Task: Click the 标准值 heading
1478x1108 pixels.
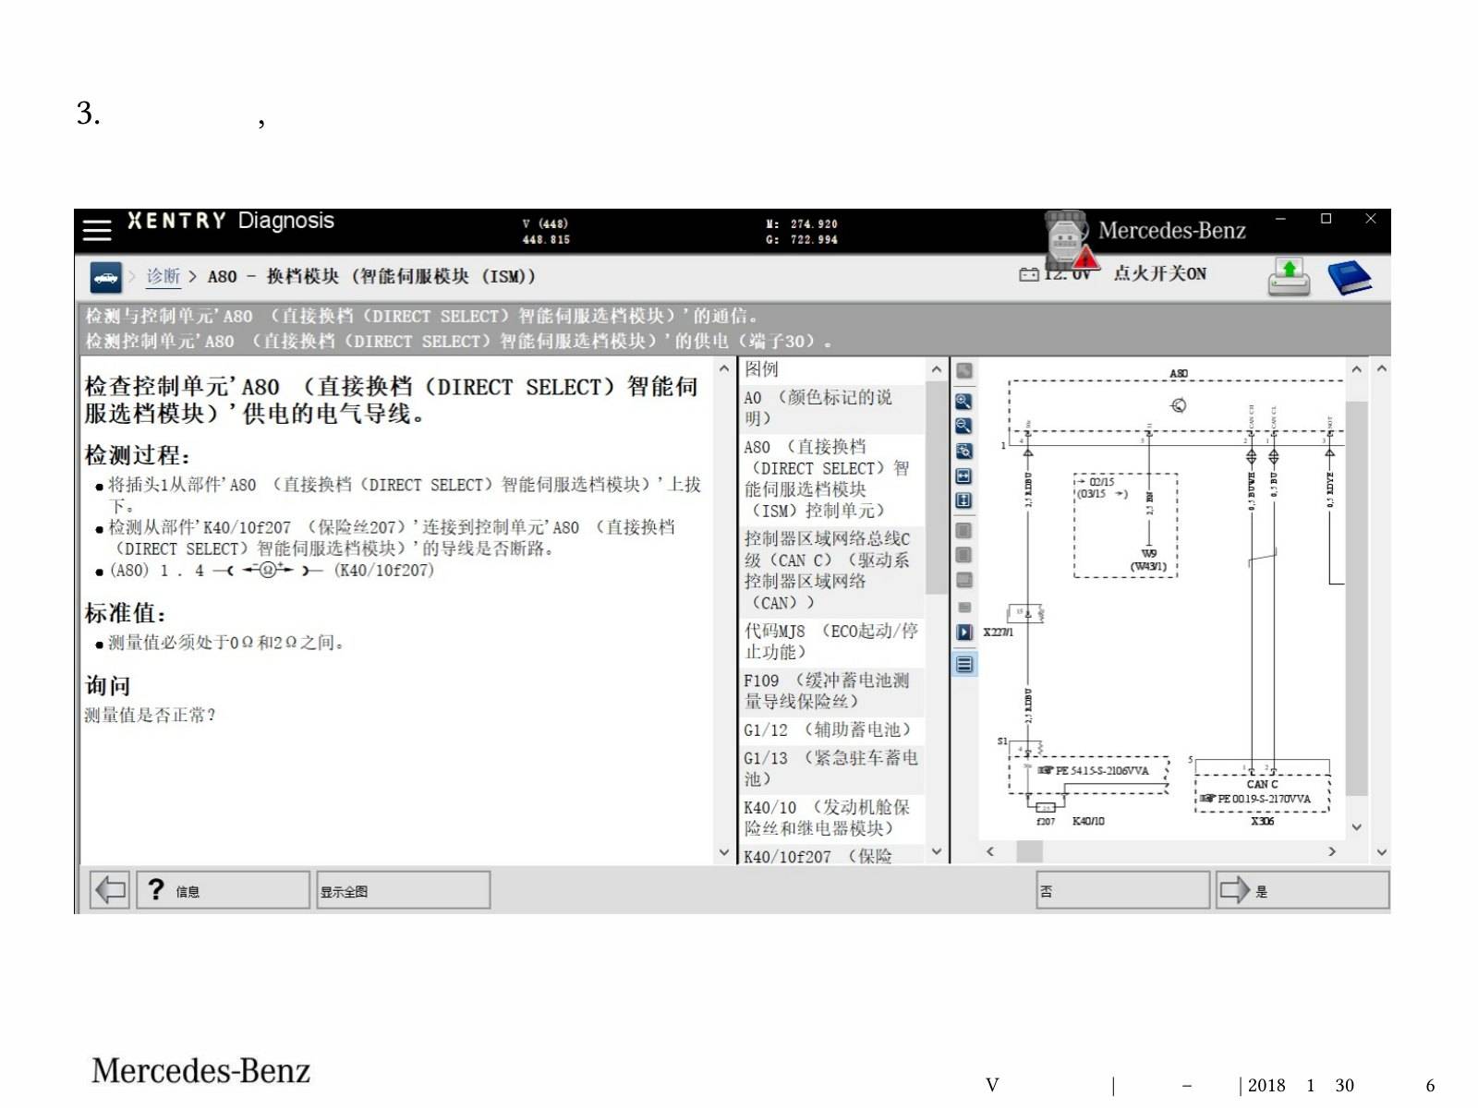Action: tap(126, 613)
